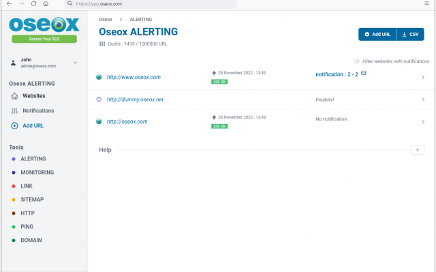This screenshot has width=436, height=272.
Task: Click the Disabled status of dummy.oseox.net
Action: pos(324,100)
